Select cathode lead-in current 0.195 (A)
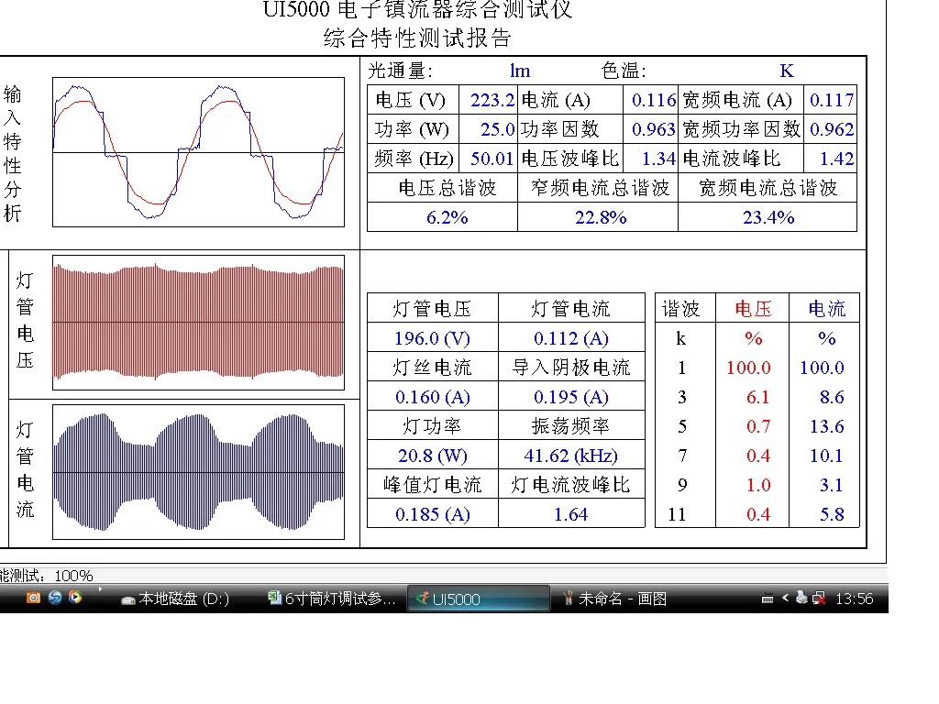Screen dimensions: 939x704 [x=570, y=398]
